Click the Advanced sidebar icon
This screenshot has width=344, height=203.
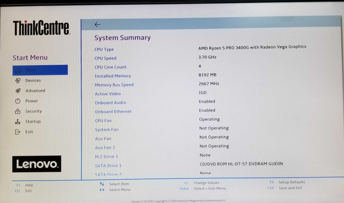(18, 91)
